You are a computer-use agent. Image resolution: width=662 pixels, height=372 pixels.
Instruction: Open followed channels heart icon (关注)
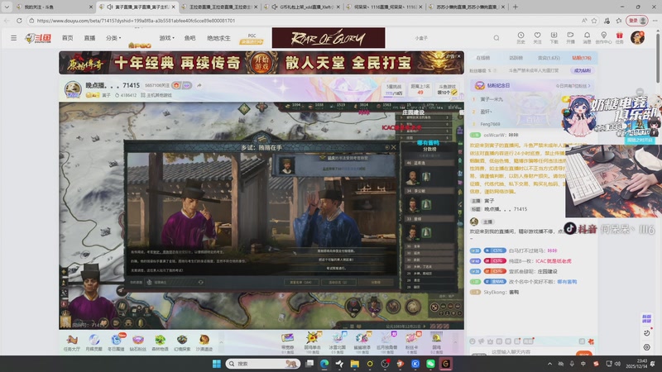click(537, 37)
